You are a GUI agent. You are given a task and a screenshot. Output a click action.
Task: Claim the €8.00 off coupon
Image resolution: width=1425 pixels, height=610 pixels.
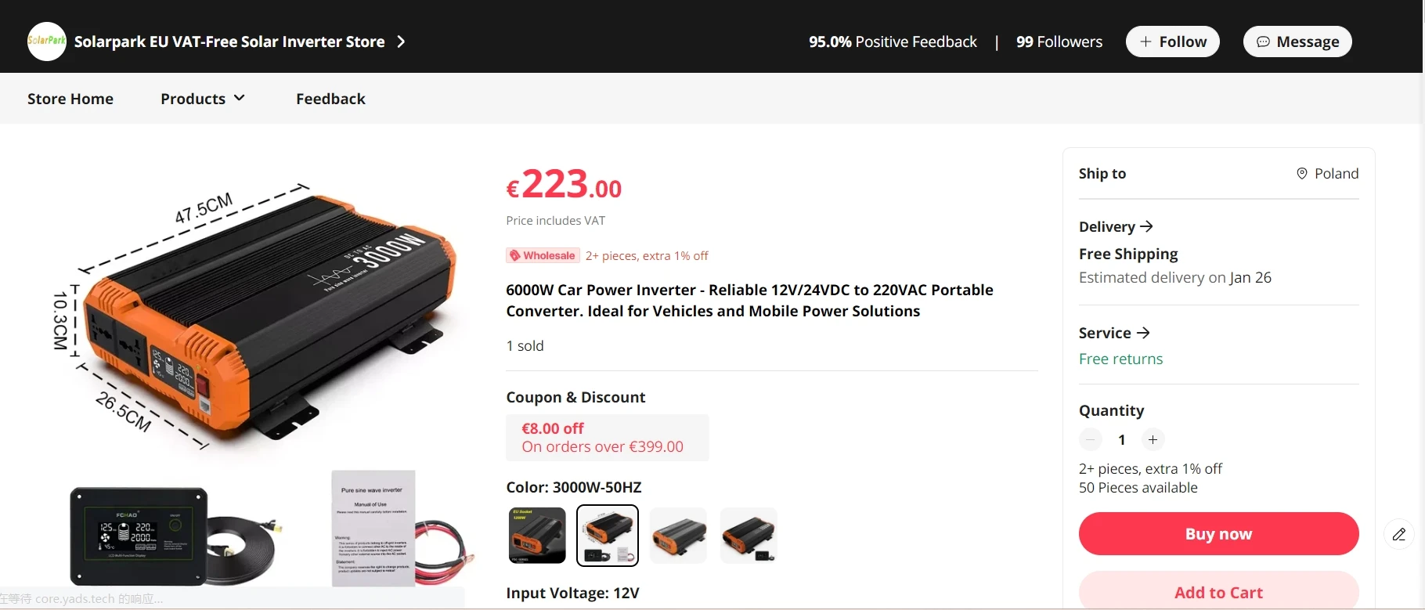point(608,438)
